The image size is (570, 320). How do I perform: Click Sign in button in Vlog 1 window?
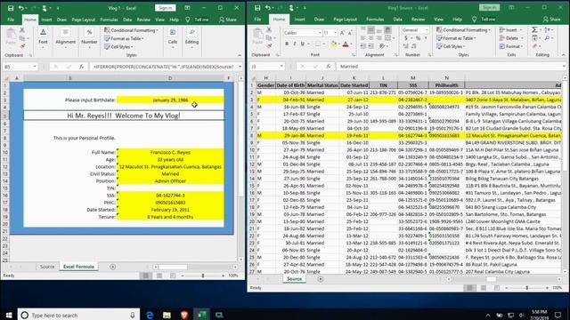click(x=166, y=8)
